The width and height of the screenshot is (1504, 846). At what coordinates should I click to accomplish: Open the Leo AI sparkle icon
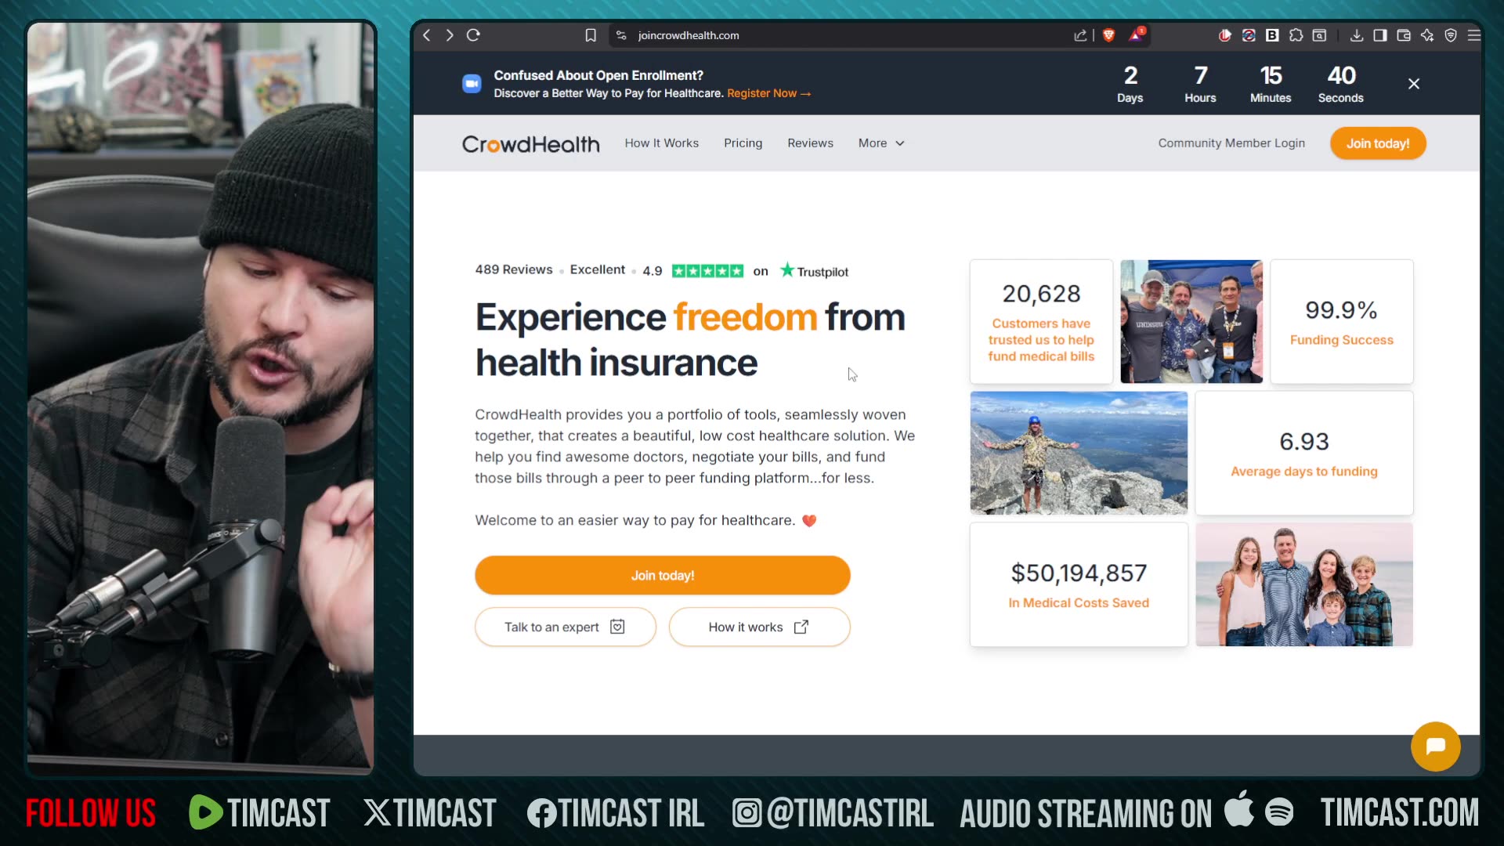click(1427, 35)
